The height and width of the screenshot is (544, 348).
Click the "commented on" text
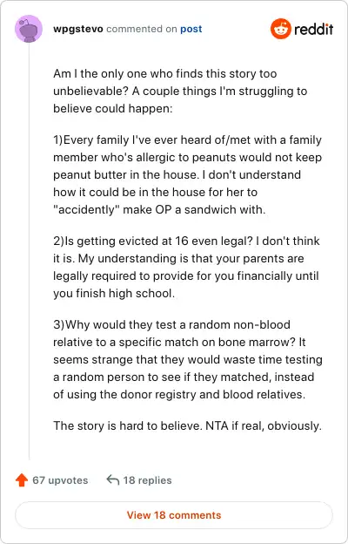click(x=142, y=29)
